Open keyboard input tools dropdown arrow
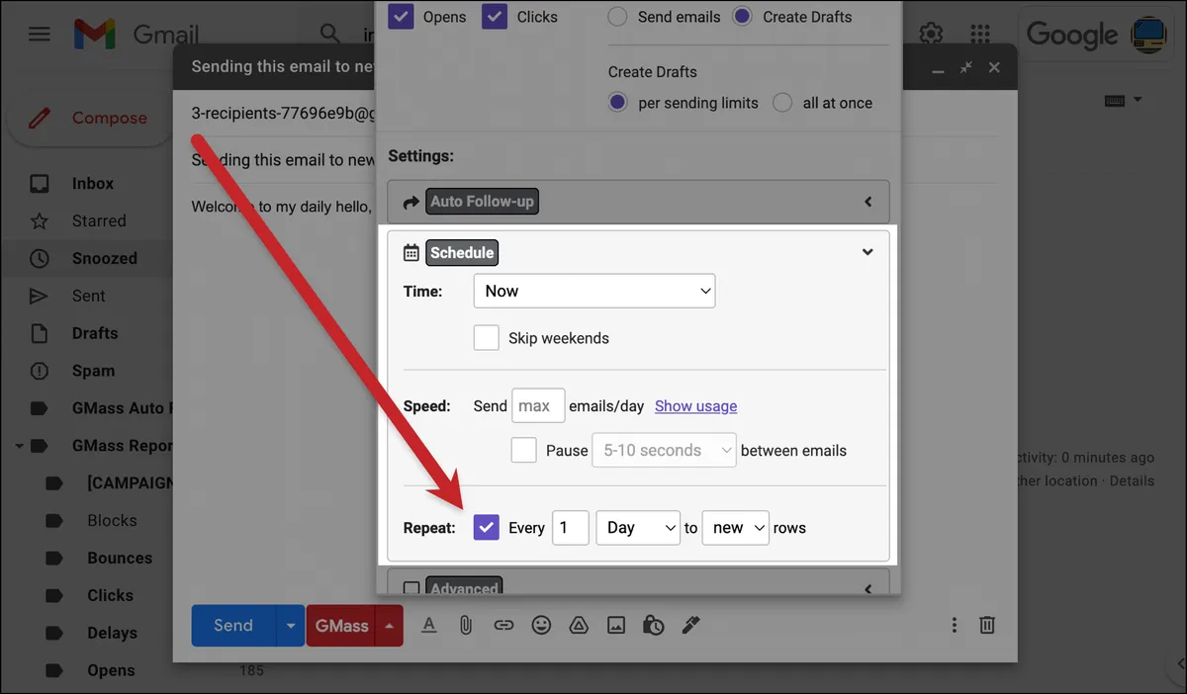Screen dimensions: 1187x694 (1138, 100)
